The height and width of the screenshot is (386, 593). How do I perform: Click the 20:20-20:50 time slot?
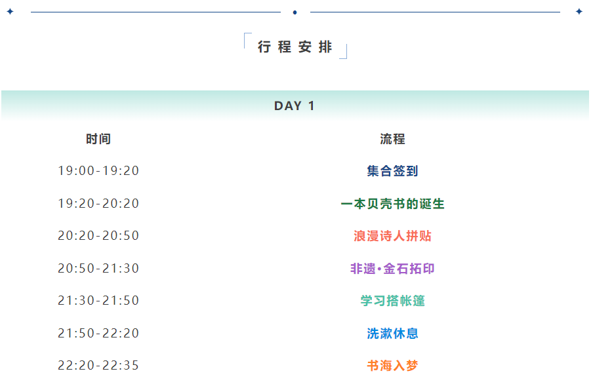(98, 236)
